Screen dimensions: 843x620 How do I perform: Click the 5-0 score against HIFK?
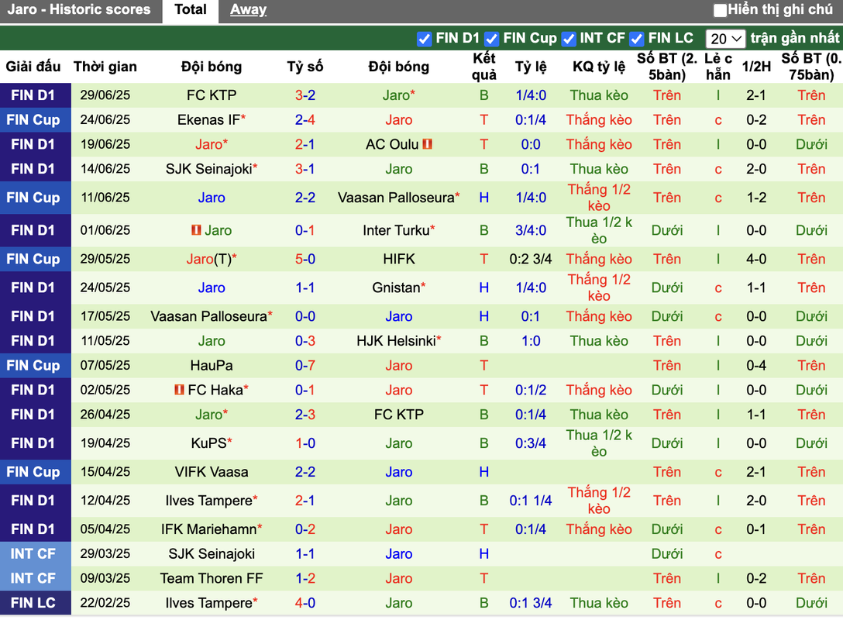[x=305, y=259]
